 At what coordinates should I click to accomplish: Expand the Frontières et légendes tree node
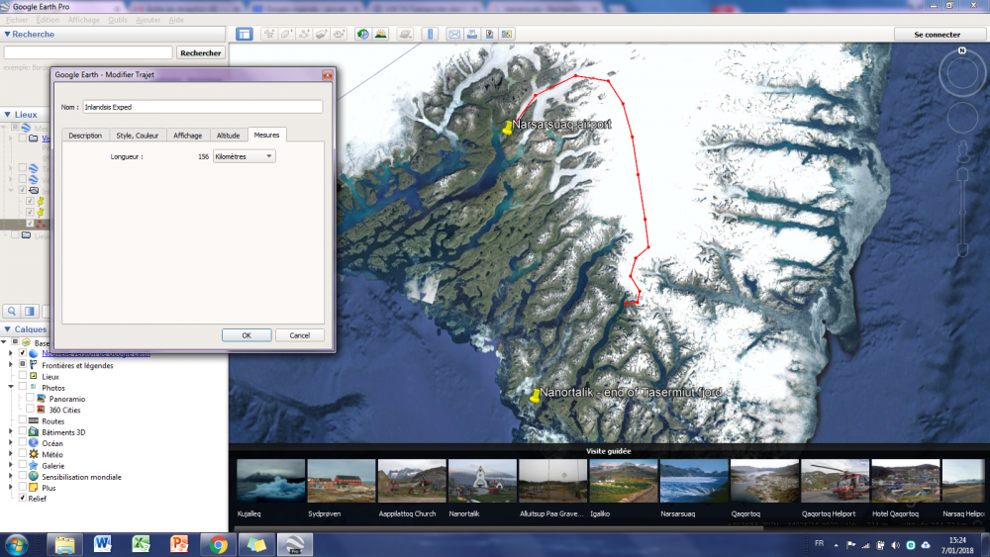10,365
